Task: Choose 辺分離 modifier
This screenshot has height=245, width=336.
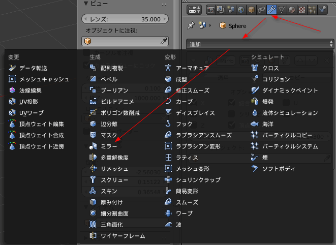Action: [104, 124]
